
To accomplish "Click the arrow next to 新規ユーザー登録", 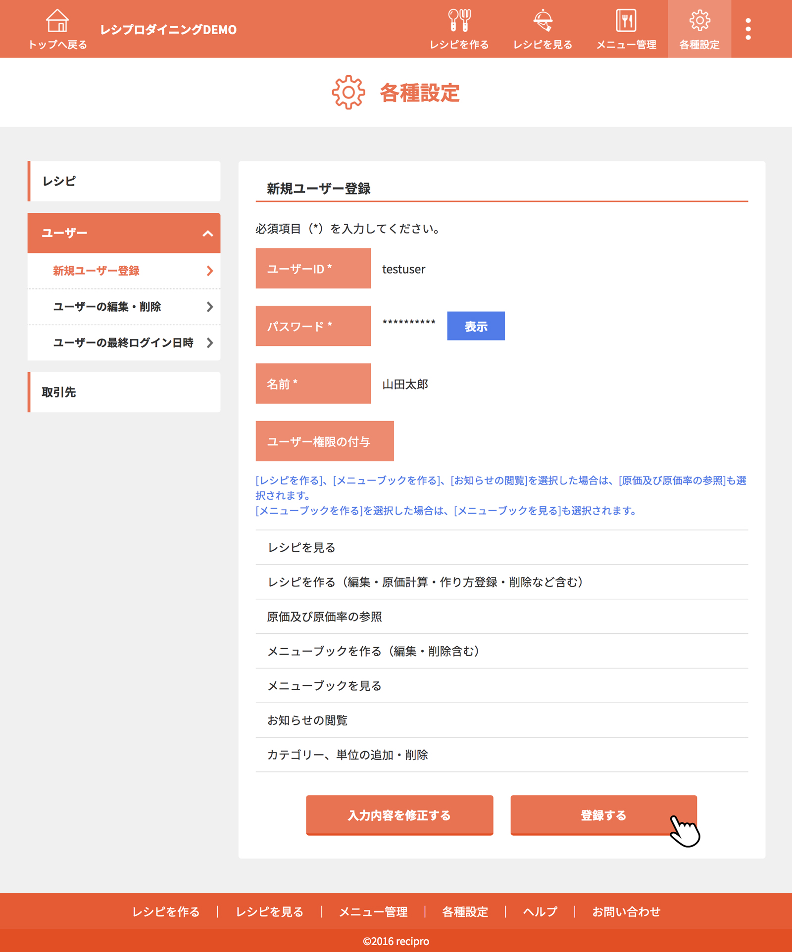I will tap(210, 271).
